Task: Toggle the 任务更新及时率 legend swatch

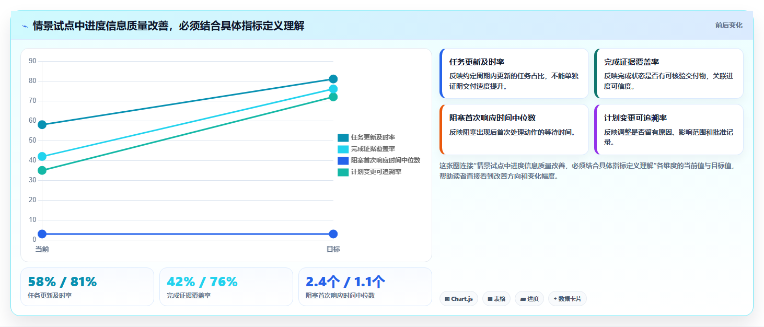Action: [343, 137]
